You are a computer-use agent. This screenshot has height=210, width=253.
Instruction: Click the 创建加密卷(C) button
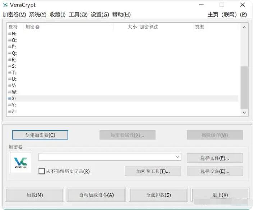[x=40, y=135]
